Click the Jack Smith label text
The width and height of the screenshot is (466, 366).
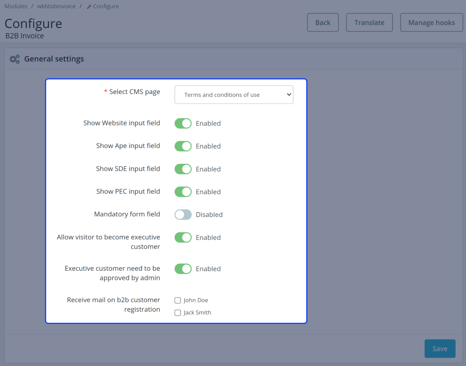coord(197,312)
